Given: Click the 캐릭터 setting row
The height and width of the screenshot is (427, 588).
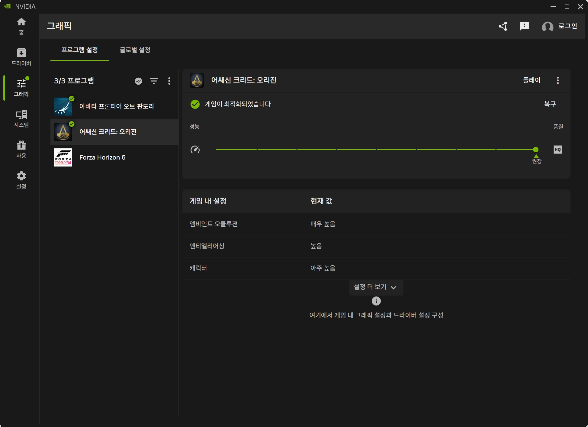Looking at the screenshot, I should [376, 268].
